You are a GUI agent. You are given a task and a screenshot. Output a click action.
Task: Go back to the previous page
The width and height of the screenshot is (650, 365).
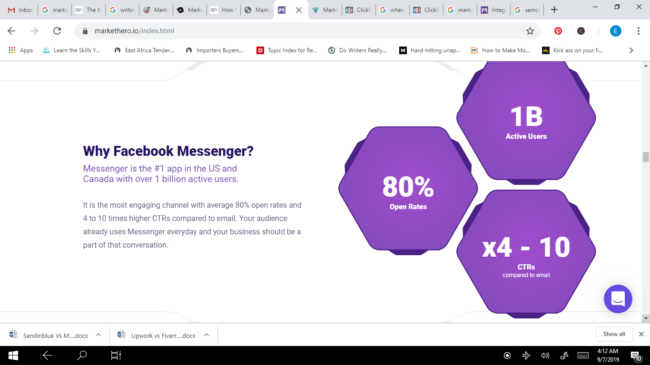(x=11, y=31)
